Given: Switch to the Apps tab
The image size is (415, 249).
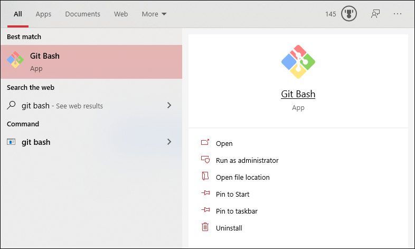Looking at the screenshot, I should pyautogui.click(x=43, y=14).
